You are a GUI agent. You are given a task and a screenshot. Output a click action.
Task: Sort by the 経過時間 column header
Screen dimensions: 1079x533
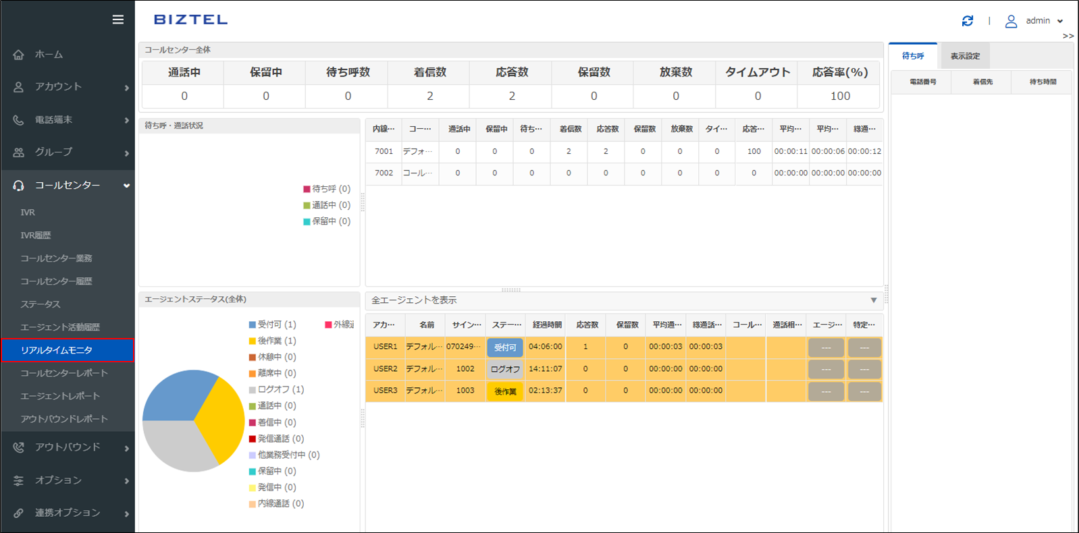click(547, 325)
